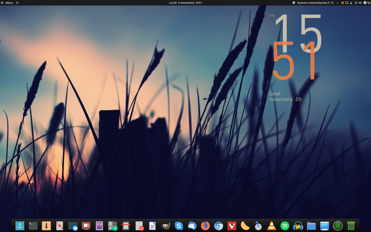
Task: Click the 'novembre .05' desktop date text
Action: click(x=285, y=99)
